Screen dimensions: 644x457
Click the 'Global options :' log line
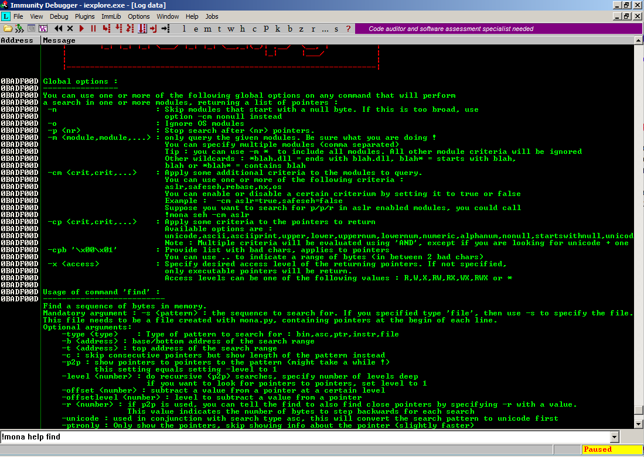pos(80,81)
